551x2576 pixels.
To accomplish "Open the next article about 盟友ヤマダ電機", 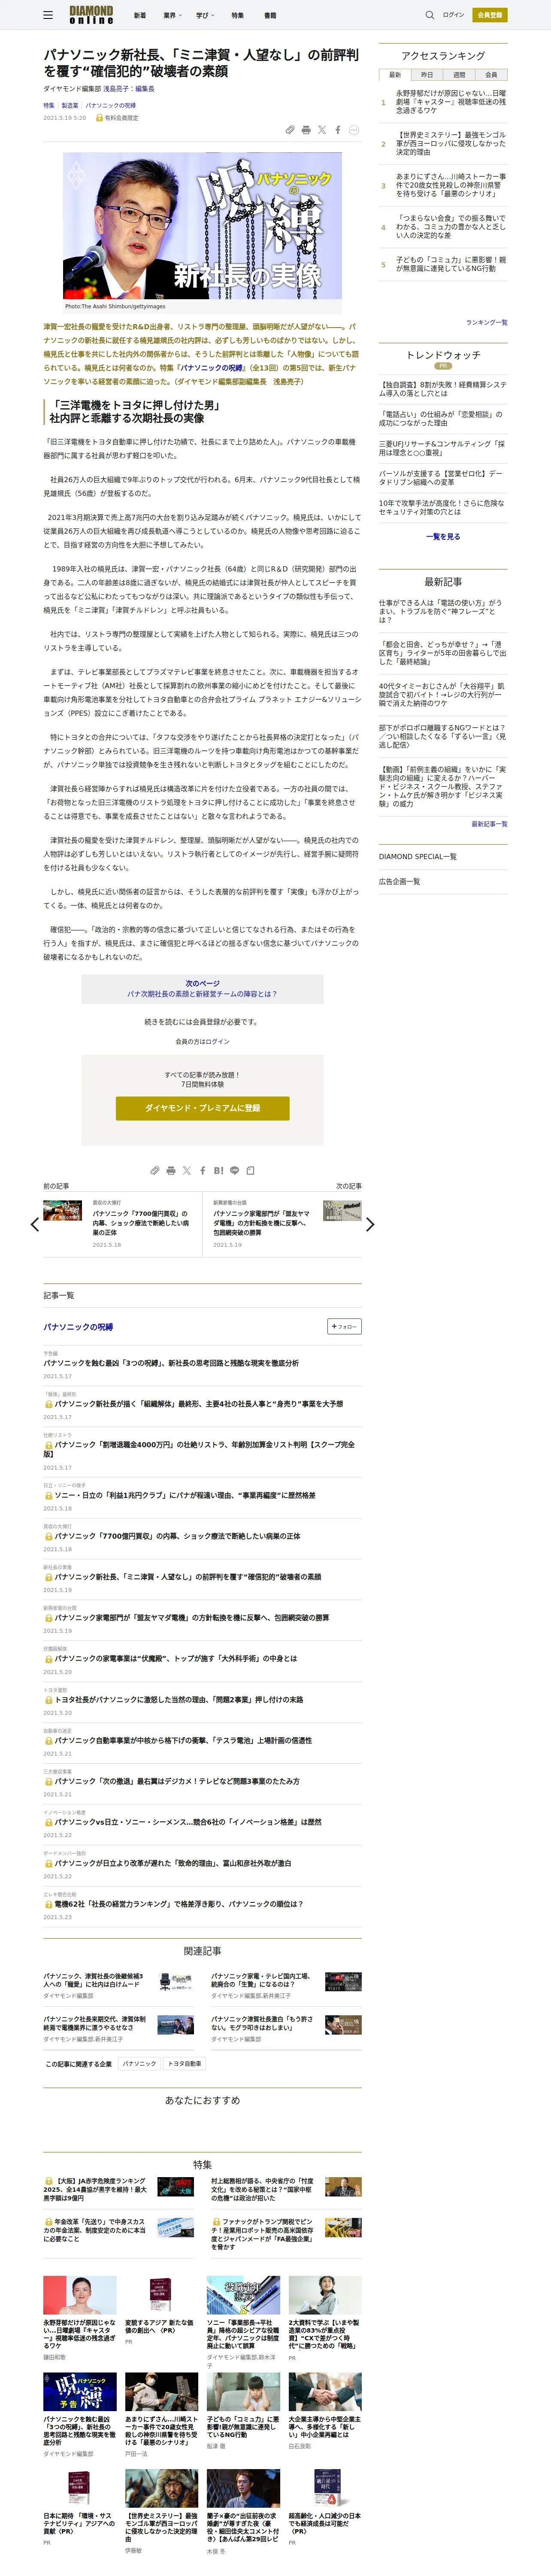I will pos(262,1223).
